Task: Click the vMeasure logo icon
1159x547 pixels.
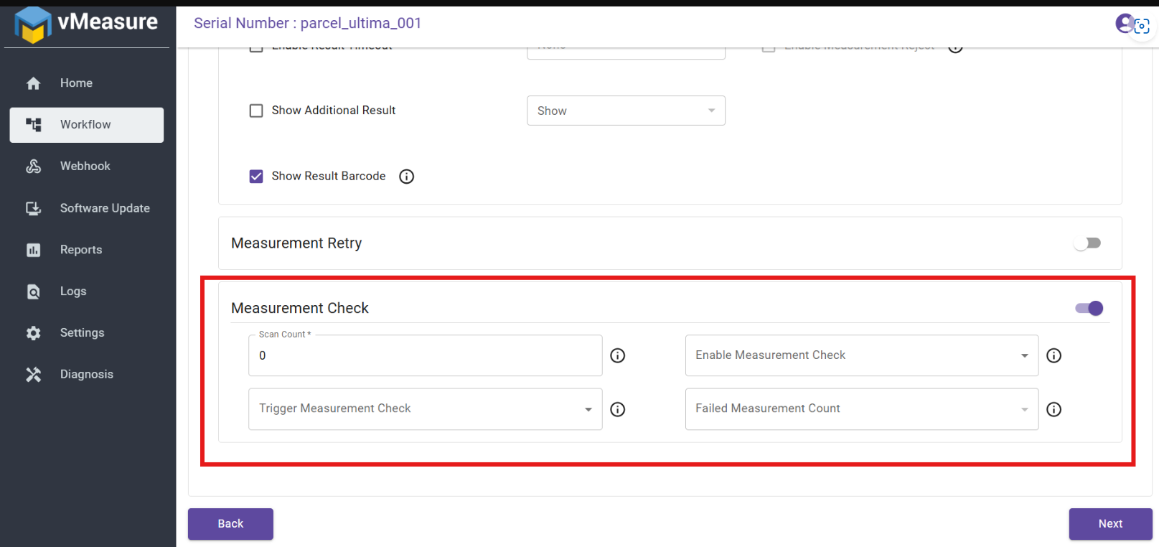Action: 32,24
